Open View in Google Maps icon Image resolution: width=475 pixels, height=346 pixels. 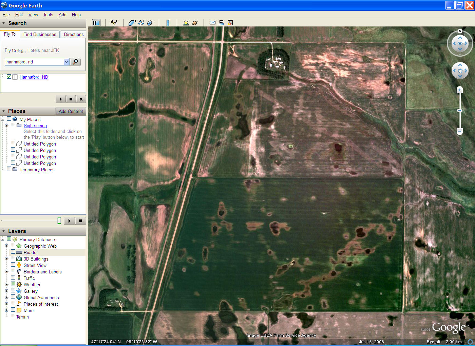(x=230, y=23)
